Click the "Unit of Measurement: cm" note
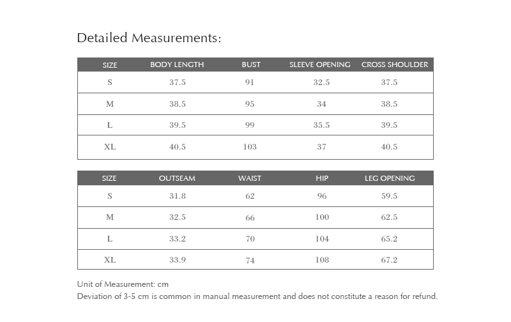 (123, 284)
